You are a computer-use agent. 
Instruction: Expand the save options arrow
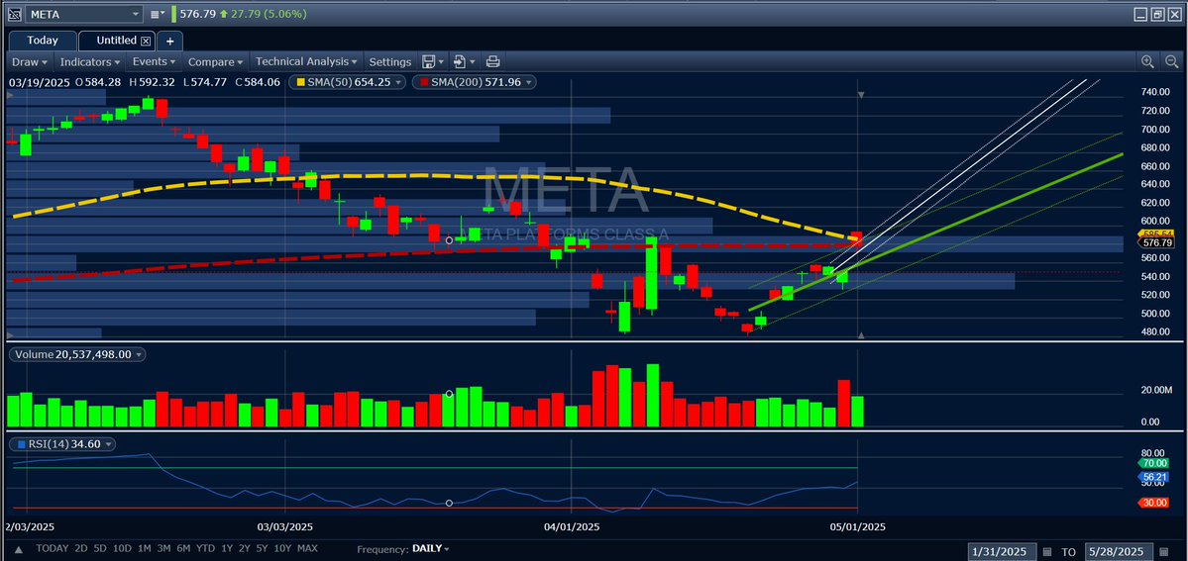pyautogui.click(x=441, y=62)
